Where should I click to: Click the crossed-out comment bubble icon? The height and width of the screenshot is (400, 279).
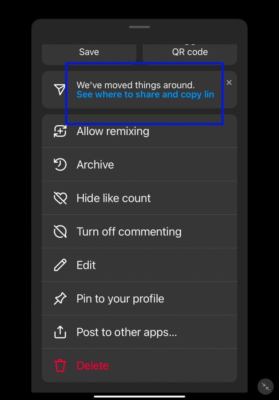point(60,232)
